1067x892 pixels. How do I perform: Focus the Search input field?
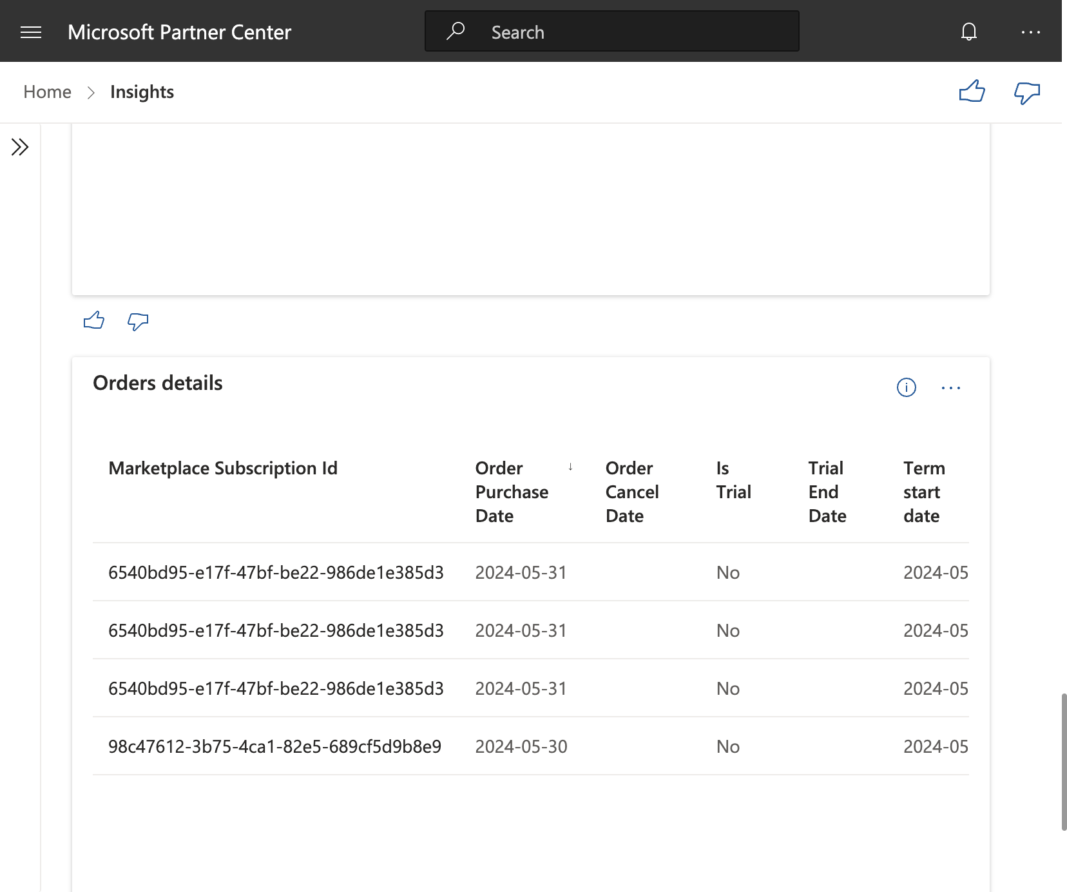[612, 31]
